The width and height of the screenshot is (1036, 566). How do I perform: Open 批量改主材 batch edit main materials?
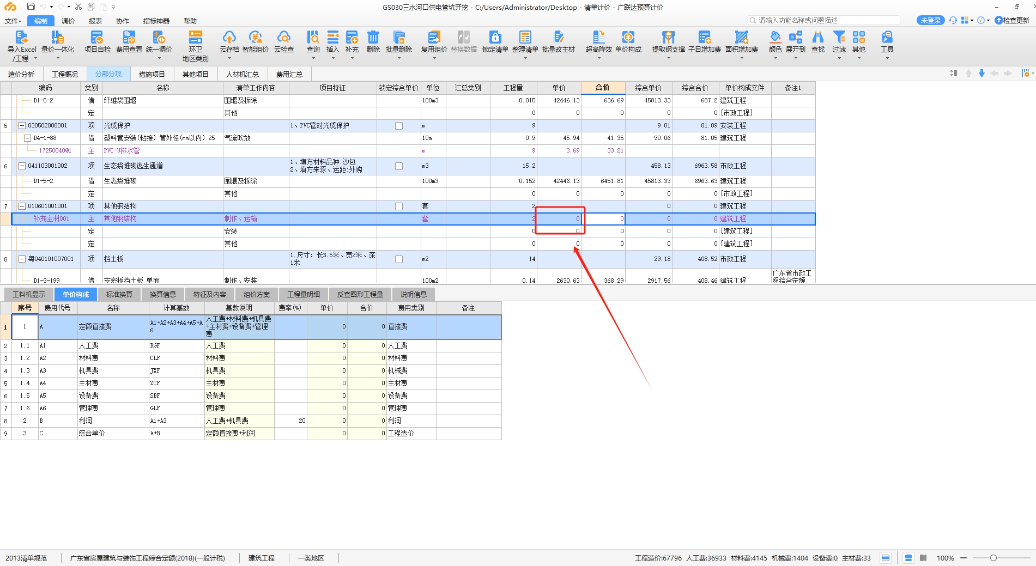pos(559,42)
